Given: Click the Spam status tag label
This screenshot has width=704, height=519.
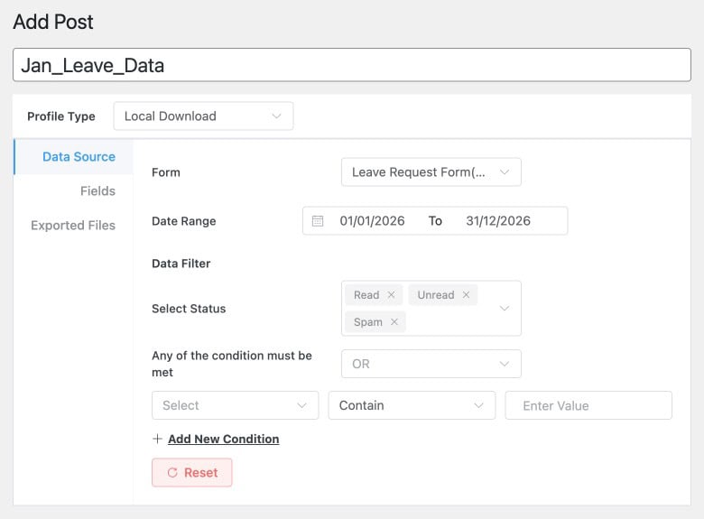Looking at the screenshot, I should pyautogui.click(x=368, y=322).
